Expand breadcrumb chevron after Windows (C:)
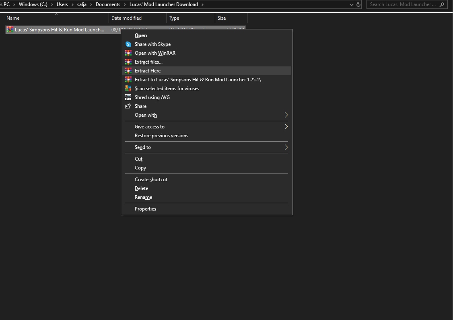The width and height of the screenshot is (453, 320). point(52,4)
